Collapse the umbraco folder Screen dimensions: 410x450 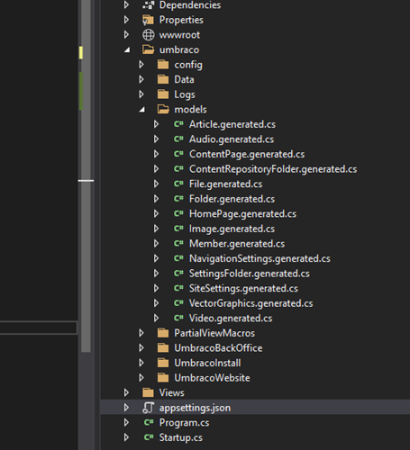click(127, 50)
